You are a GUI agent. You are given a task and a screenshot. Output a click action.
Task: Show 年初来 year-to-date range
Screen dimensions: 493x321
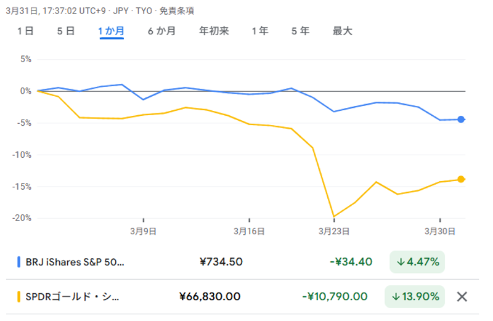pos(214,31)
